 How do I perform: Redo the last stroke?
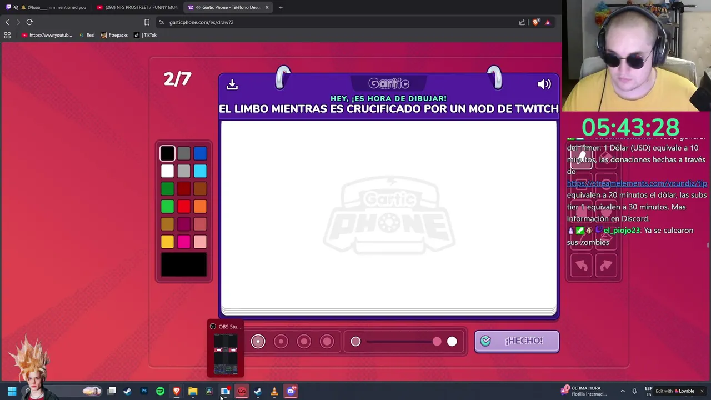click(x=606, y=266)
